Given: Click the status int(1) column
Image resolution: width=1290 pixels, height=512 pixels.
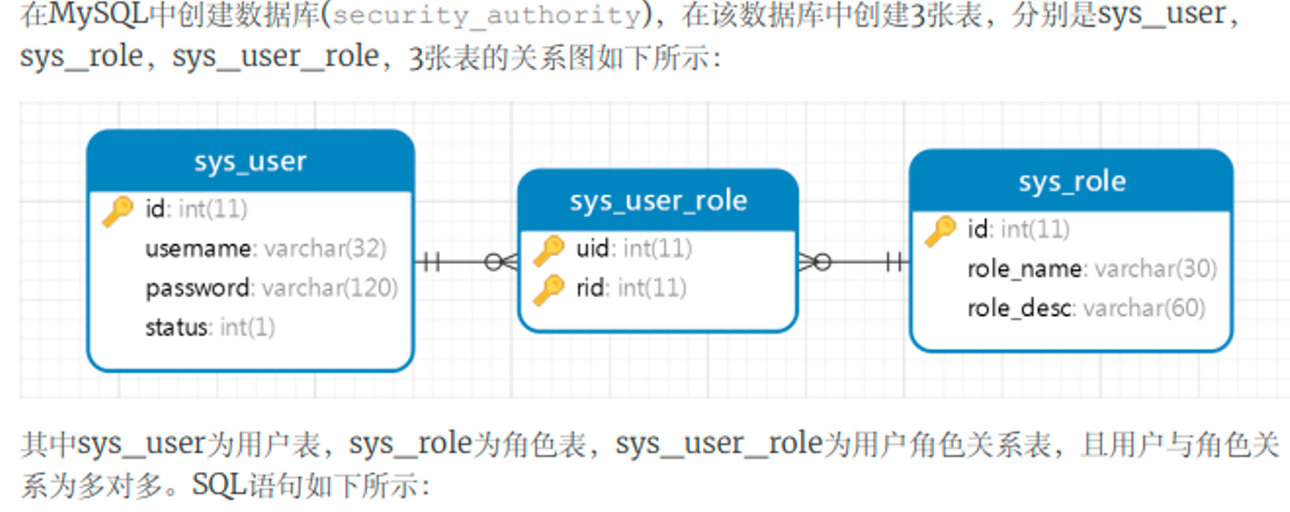Looking at the screenshot, I should tap(210, 327).
